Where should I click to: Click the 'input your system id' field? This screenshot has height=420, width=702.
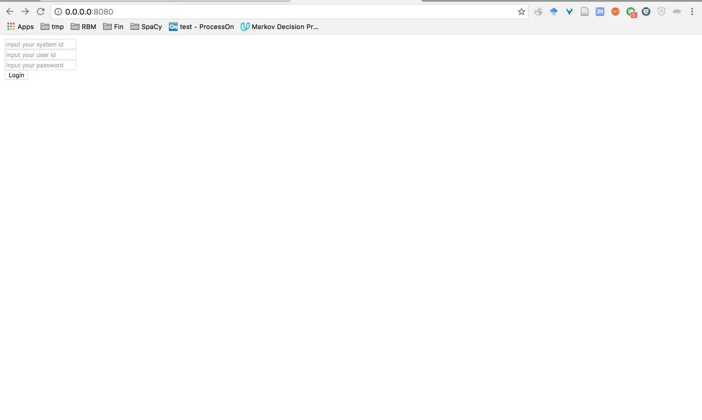coord(40,44)
